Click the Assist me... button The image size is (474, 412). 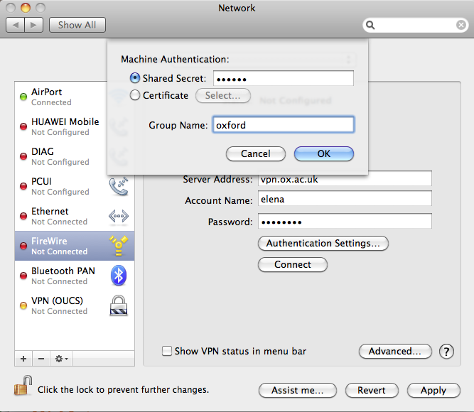pyautogui.click(x=298, y=390)
